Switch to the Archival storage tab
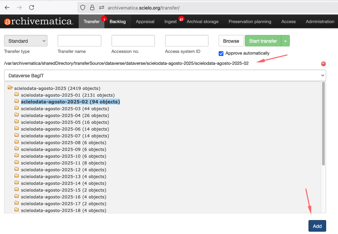 [202, 22]
